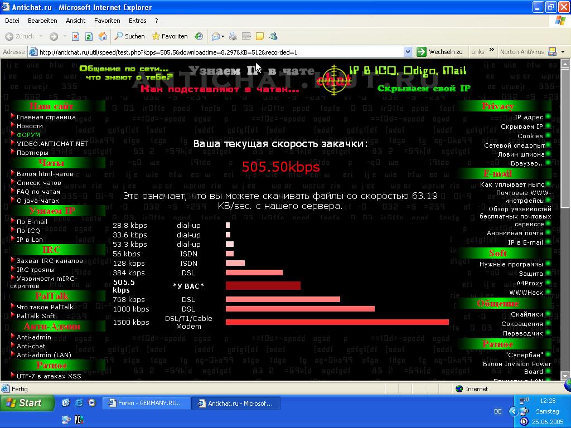This screenshot has height=428, width=571.
Task: Open the Cookies link
Action: coord(530,136)
